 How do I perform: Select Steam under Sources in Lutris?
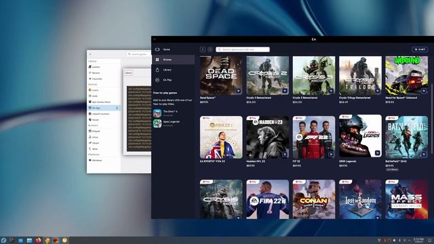104,120
